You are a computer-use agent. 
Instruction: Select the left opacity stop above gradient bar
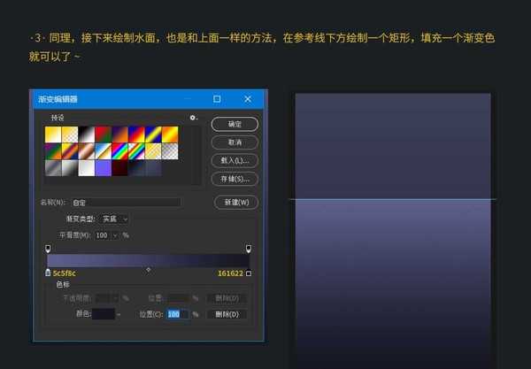click(x=48, y=249)
